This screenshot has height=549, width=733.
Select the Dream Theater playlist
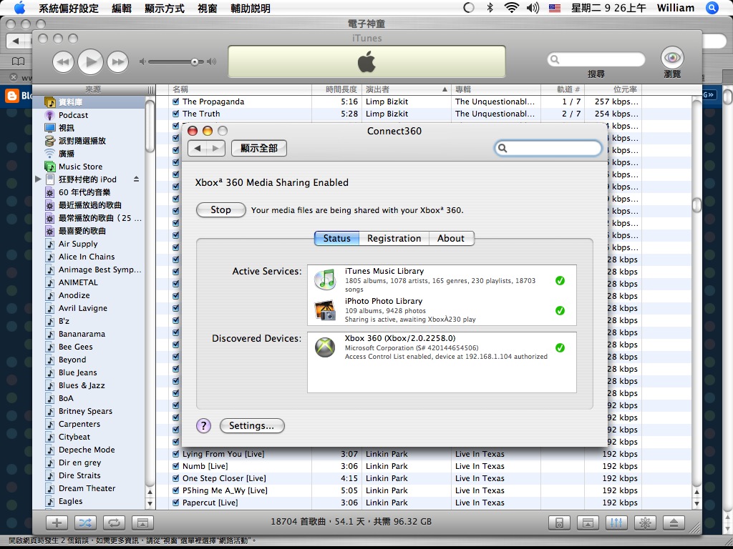tap(87, 488)
